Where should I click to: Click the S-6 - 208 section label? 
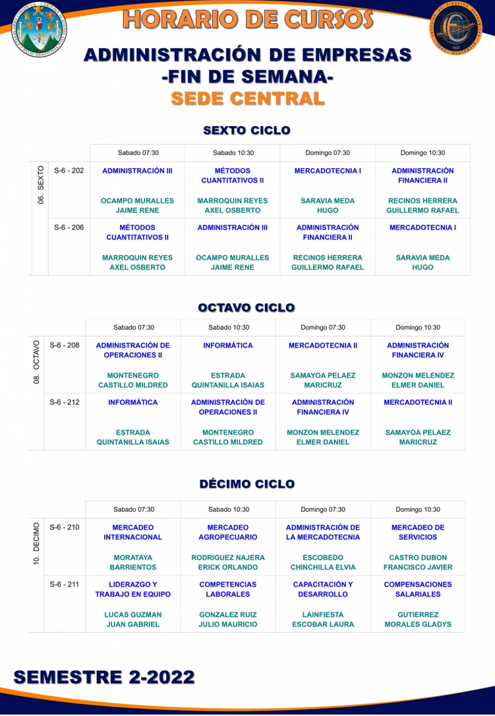tap(64, 345)
